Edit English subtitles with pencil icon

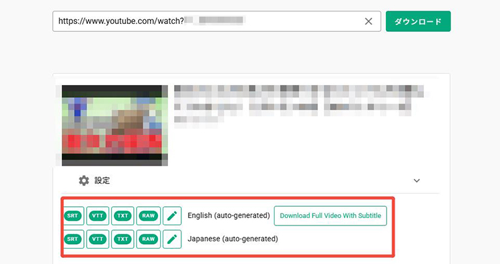click(172, 215)
